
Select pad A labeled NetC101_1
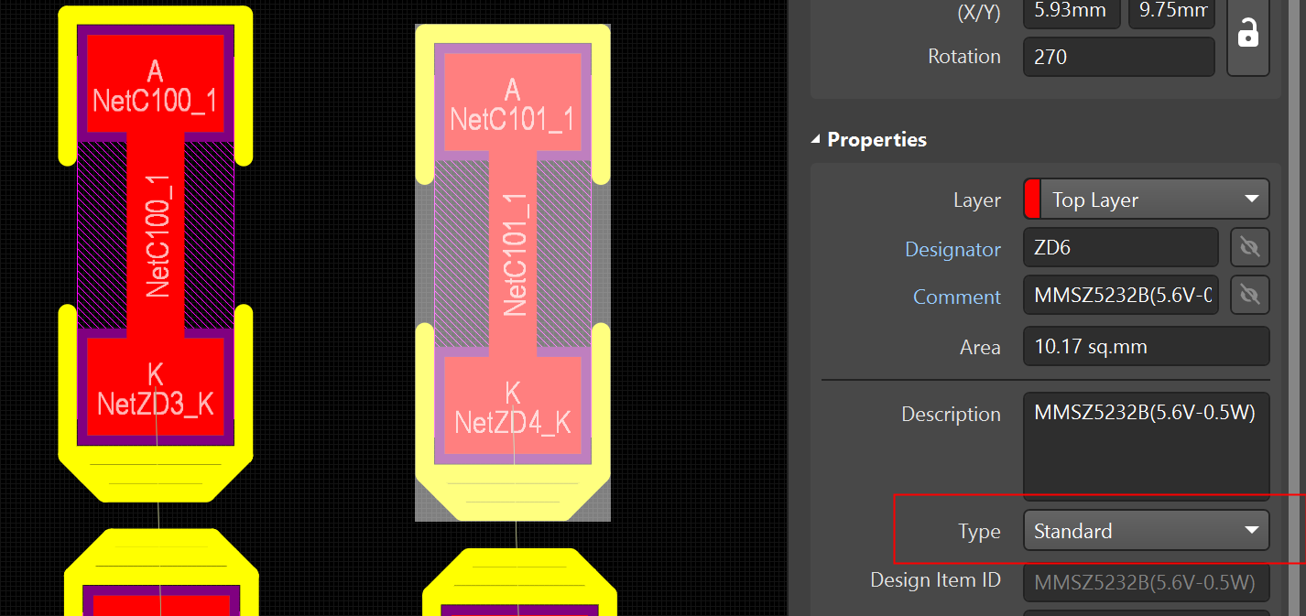[512, 103]
